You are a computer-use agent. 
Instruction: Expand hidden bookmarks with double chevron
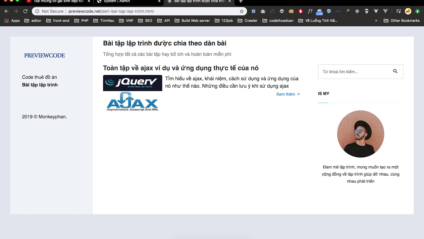coord(376,21)
